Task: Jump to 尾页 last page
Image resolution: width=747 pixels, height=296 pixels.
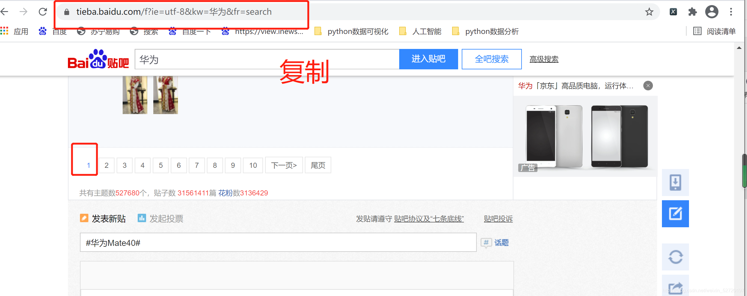Action: [x=318, y=165]
